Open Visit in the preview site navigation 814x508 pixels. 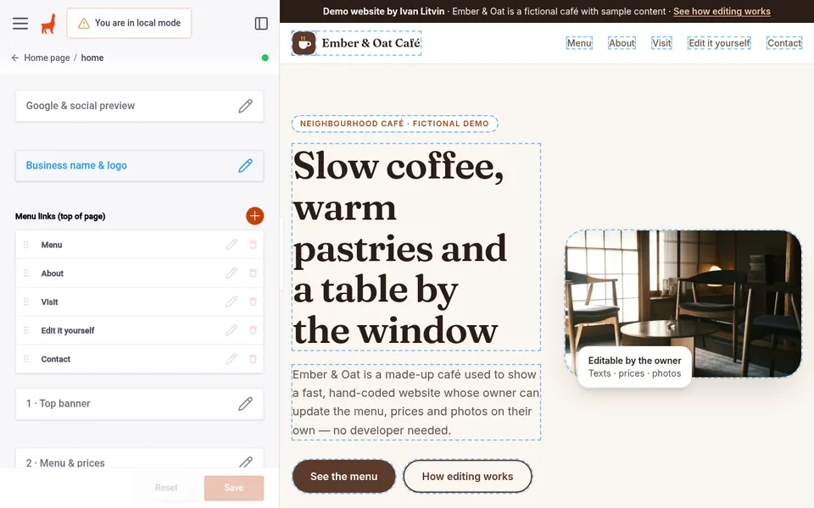click(x=661, y=43)
